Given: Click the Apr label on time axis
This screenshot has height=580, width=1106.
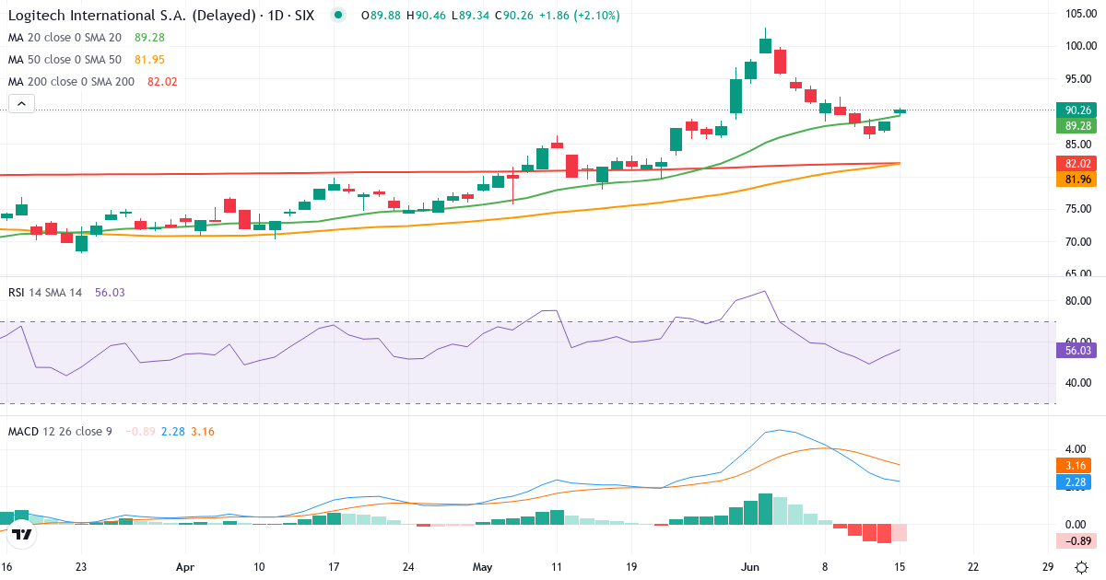Looking at the screenshot, I should (185, 567).
